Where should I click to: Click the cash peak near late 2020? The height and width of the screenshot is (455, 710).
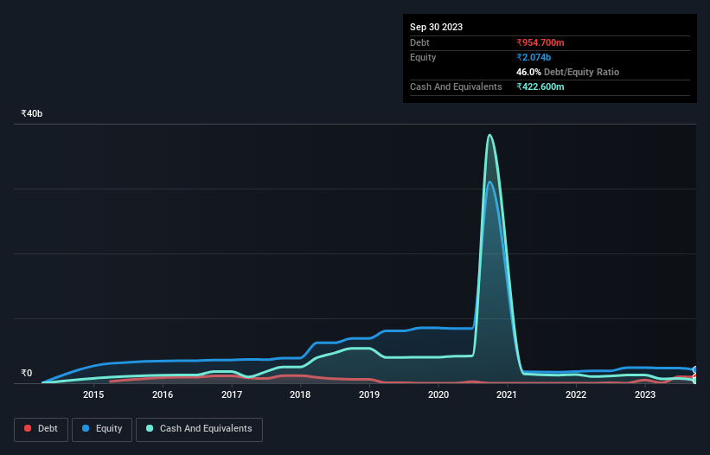pyautogui.click(x=489, y=135)
